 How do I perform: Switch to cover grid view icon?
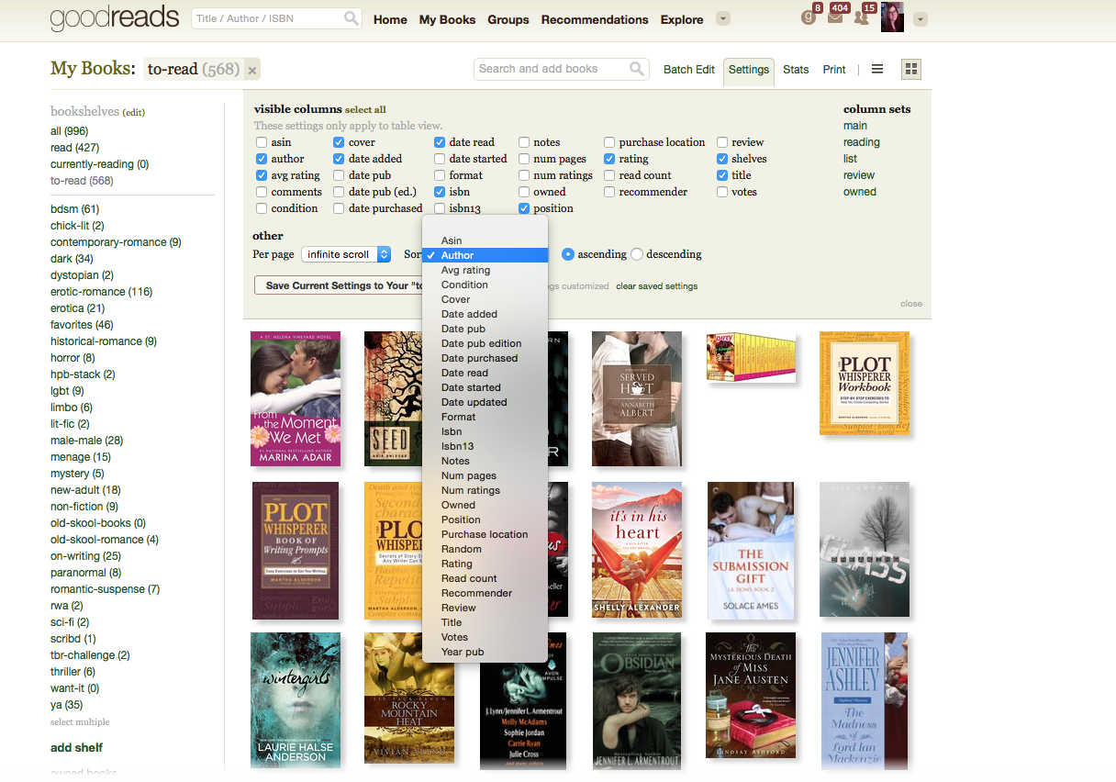point(911,69)
